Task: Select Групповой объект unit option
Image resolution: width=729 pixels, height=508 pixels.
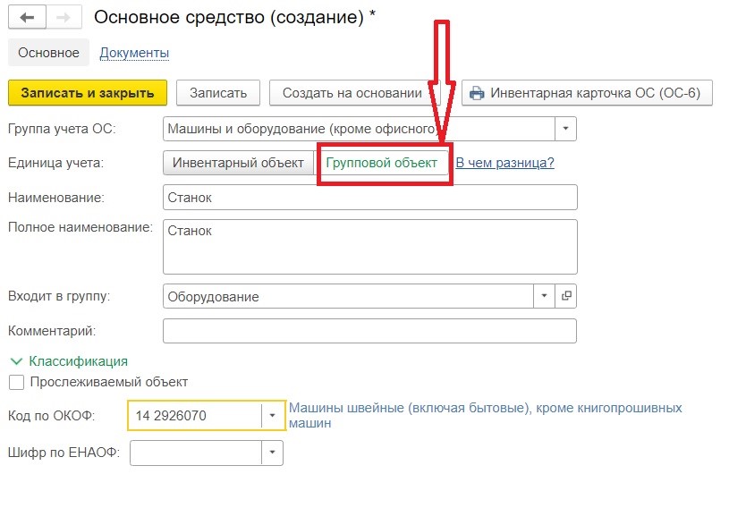Action: click(381, 163)
